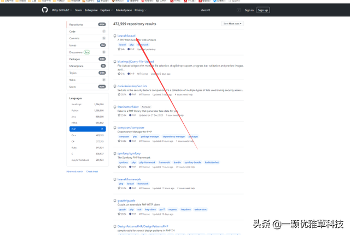Select Repositories in results sidebar
Image resolution: width=350 pixels, height=235 pixels.
coord(87,25)
